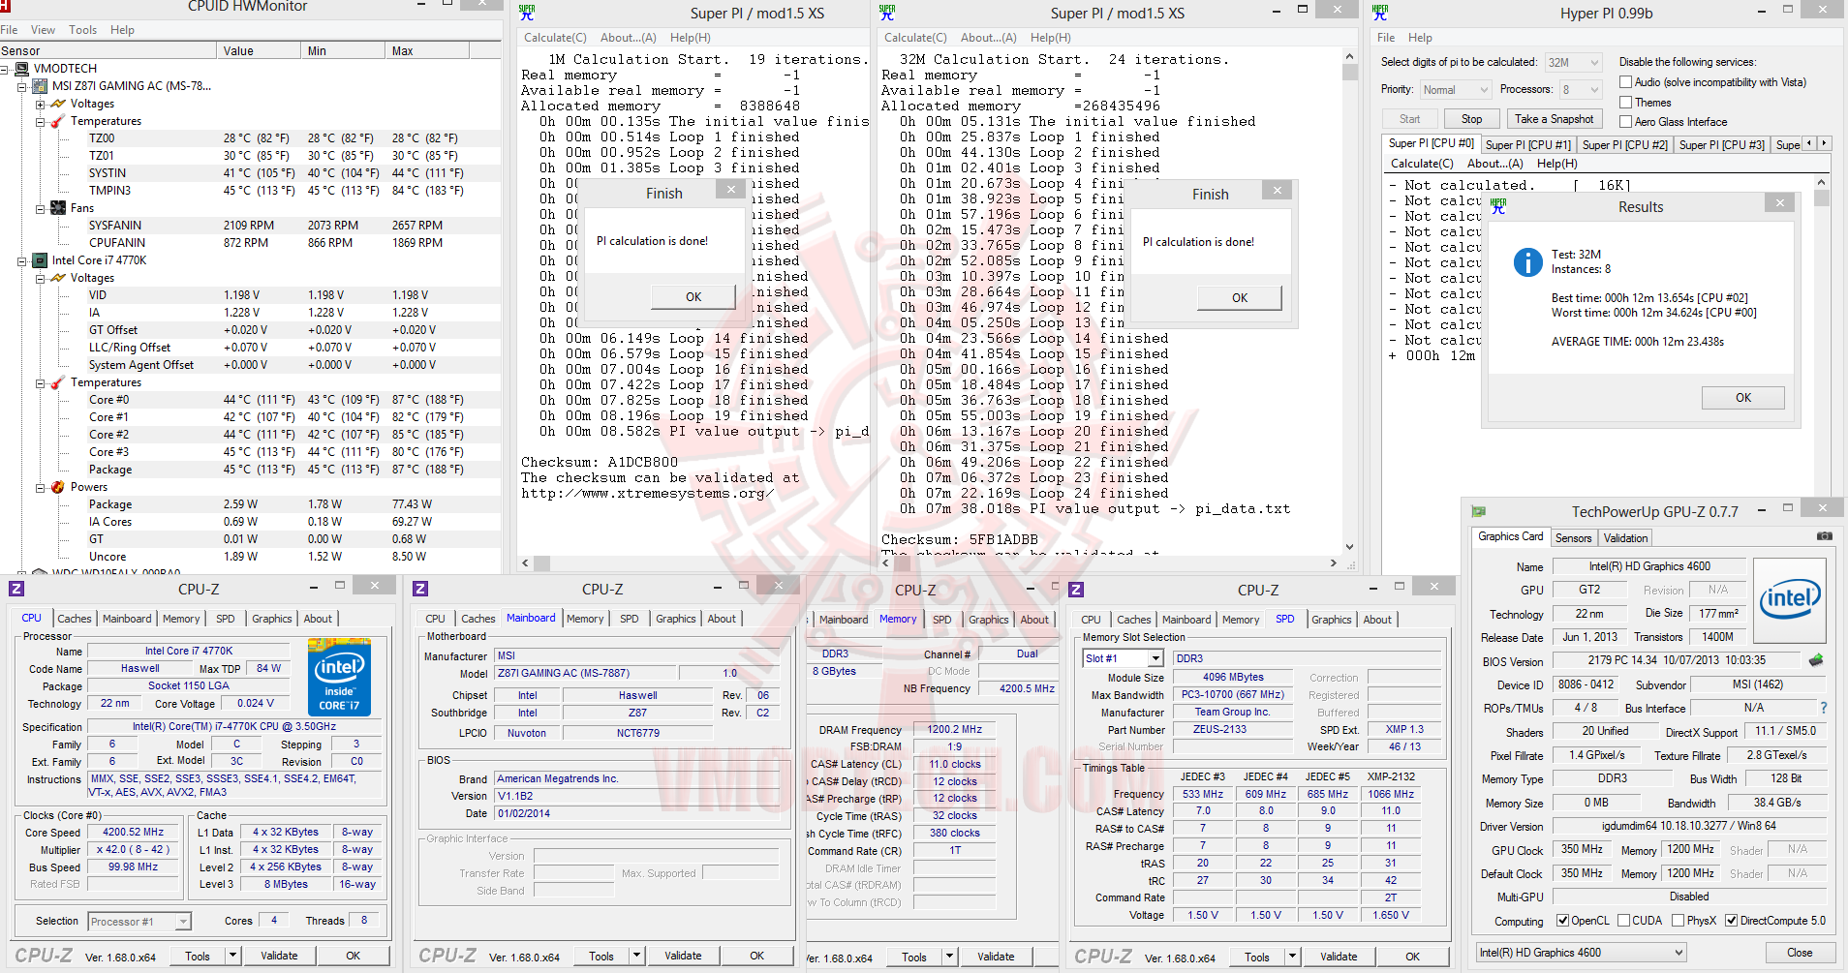The height and width of the screenshot is (973, 1848).
Task: Toggle the CUDA checkbox in GPU-Z
Action: tap(1623, 921)
